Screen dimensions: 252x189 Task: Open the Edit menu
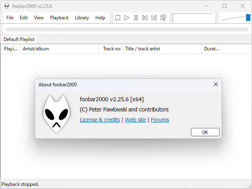tap(24, 18)
